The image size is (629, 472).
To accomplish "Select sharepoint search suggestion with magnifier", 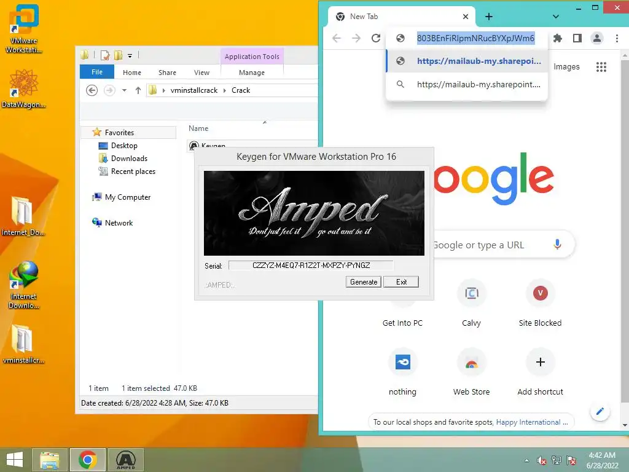I will [x=467, y=84].
